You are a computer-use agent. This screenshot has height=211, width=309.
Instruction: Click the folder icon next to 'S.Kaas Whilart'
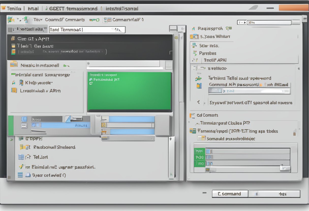194,37
